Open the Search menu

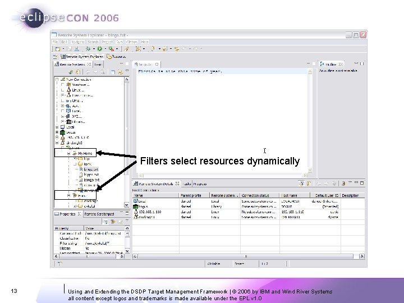tap(93, 42)
